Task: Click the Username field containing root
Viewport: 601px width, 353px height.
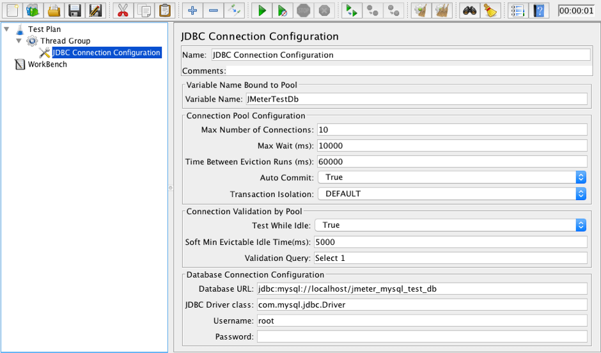Action: 422,320
